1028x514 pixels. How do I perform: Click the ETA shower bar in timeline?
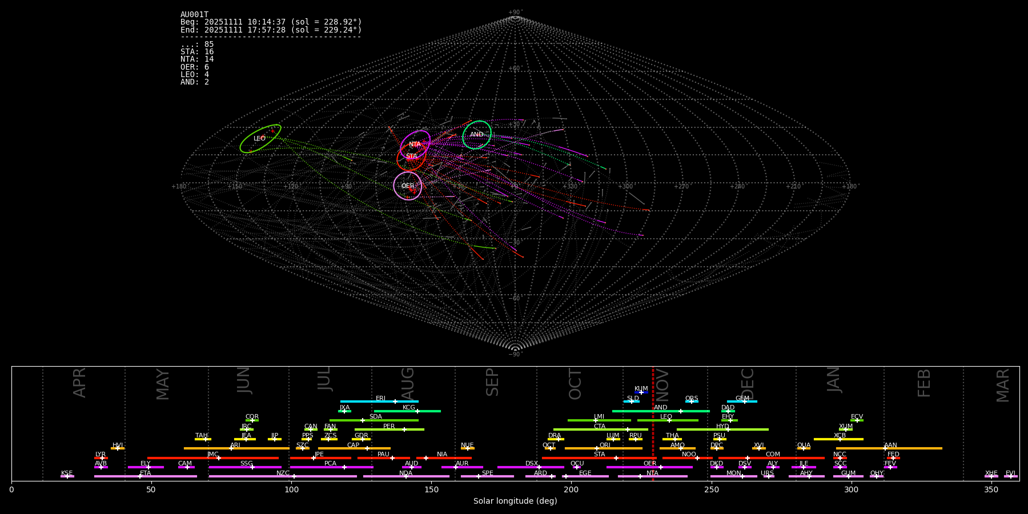[145, 476]
